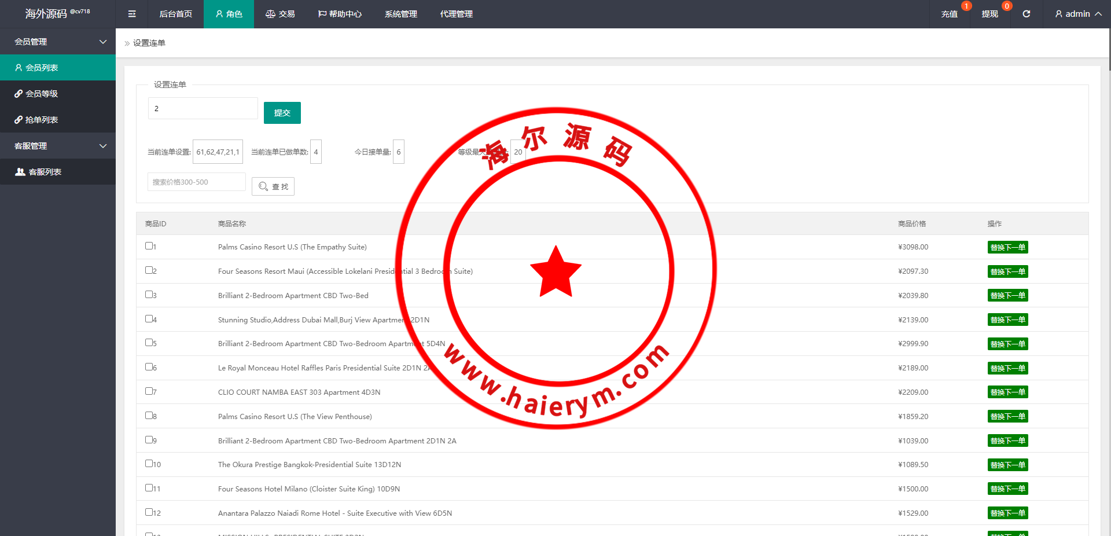The width and height of the screenshot is (1111, 536).
Task: Open 客服列表 users icon in sidebar
Action: [20, 172]
